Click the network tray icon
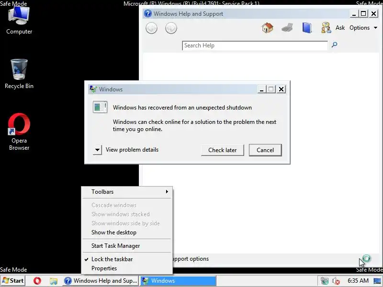383x287 pixels. (325, 281)
